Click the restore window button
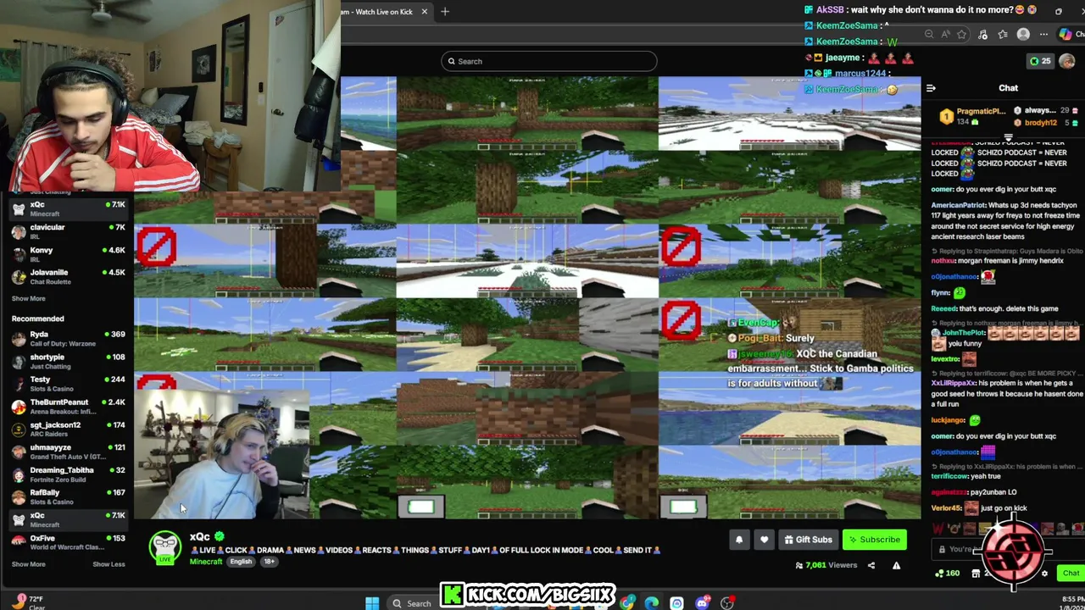This screenshot has height=610, width=1085. [x=1058, y=11]
